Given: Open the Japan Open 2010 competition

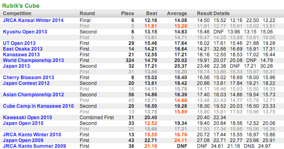Looking at the screenshot, I should (x=23, y=123).
